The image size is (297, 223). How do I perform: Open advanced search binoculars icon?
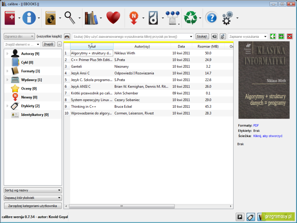coord(67,36)
